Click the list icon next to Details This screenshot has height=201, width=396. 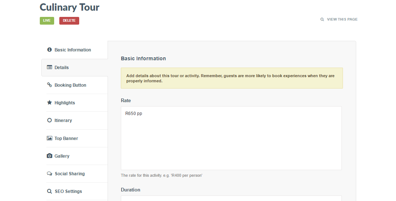click(x=49, y=67)
